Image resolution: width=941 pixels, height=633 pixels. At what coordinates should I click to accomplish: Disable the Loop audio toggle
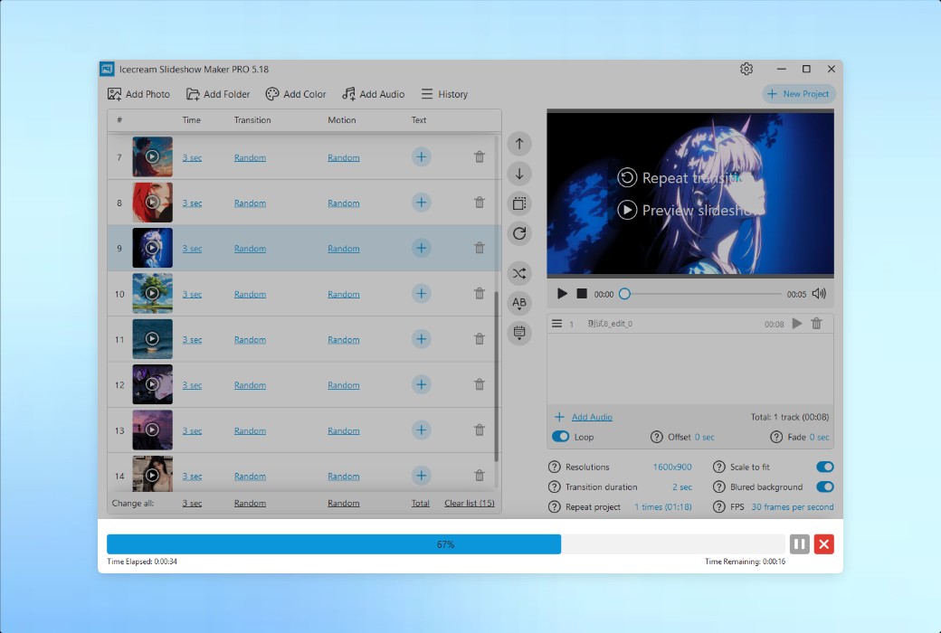[x=562, y=436]
